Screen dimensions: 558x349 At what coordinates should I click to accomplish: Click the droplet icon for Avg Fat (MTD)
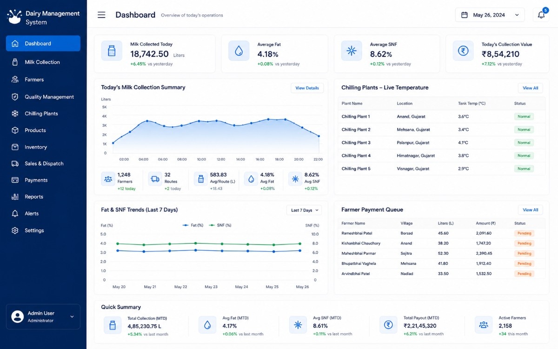click(207, 325)
